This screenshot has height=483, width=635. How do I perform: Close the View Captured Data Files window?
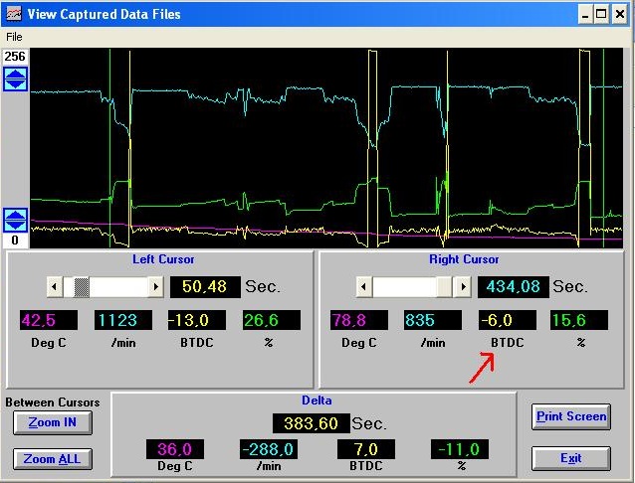pos(620,15)
